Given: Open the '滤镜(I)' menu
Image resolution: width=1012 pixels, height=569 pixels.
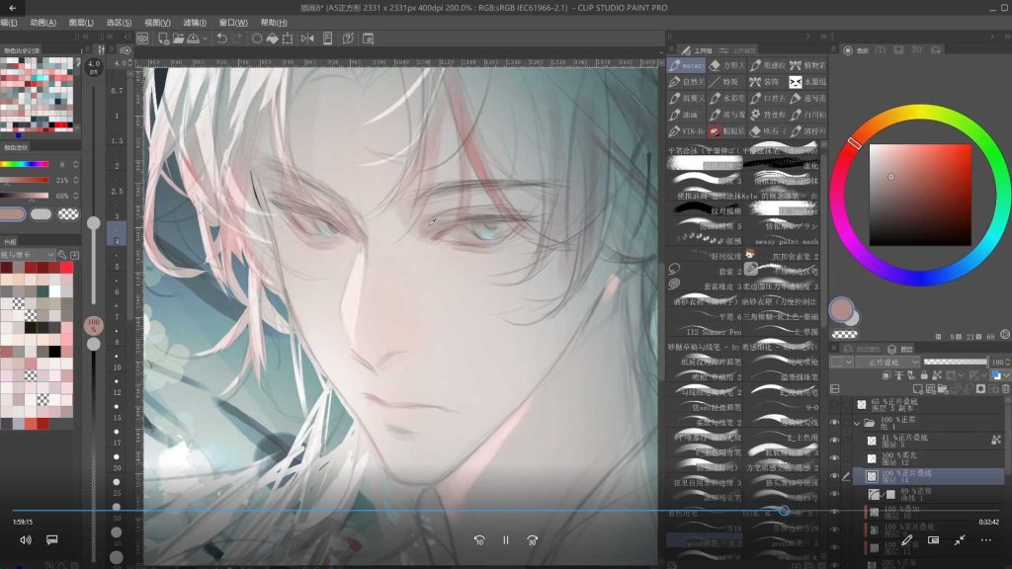Looking at the screenshot, I should [195, 23].
